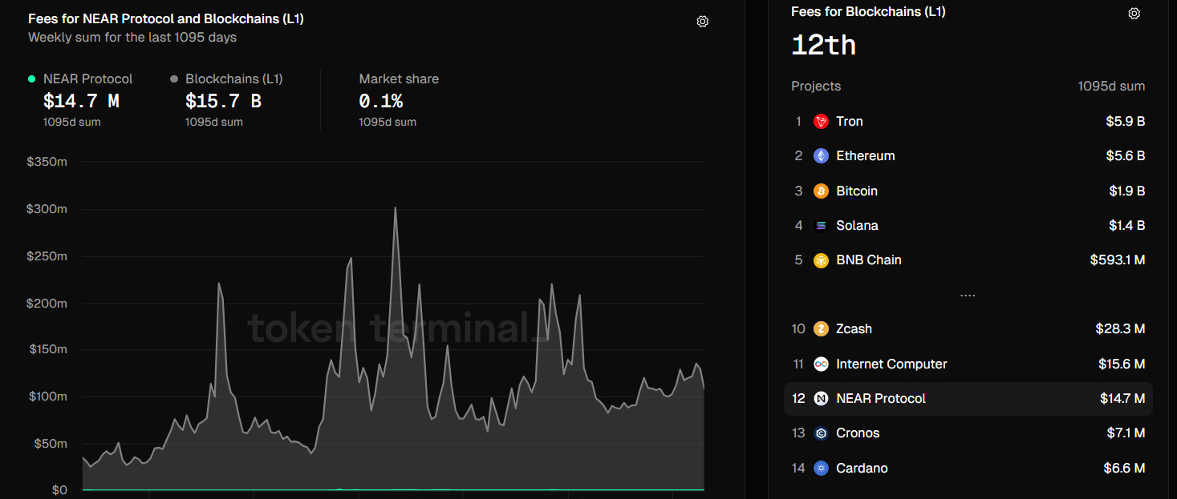
Task: Toggle NEAR Protocol series green legend dot
Action: (x=32, y=79)
